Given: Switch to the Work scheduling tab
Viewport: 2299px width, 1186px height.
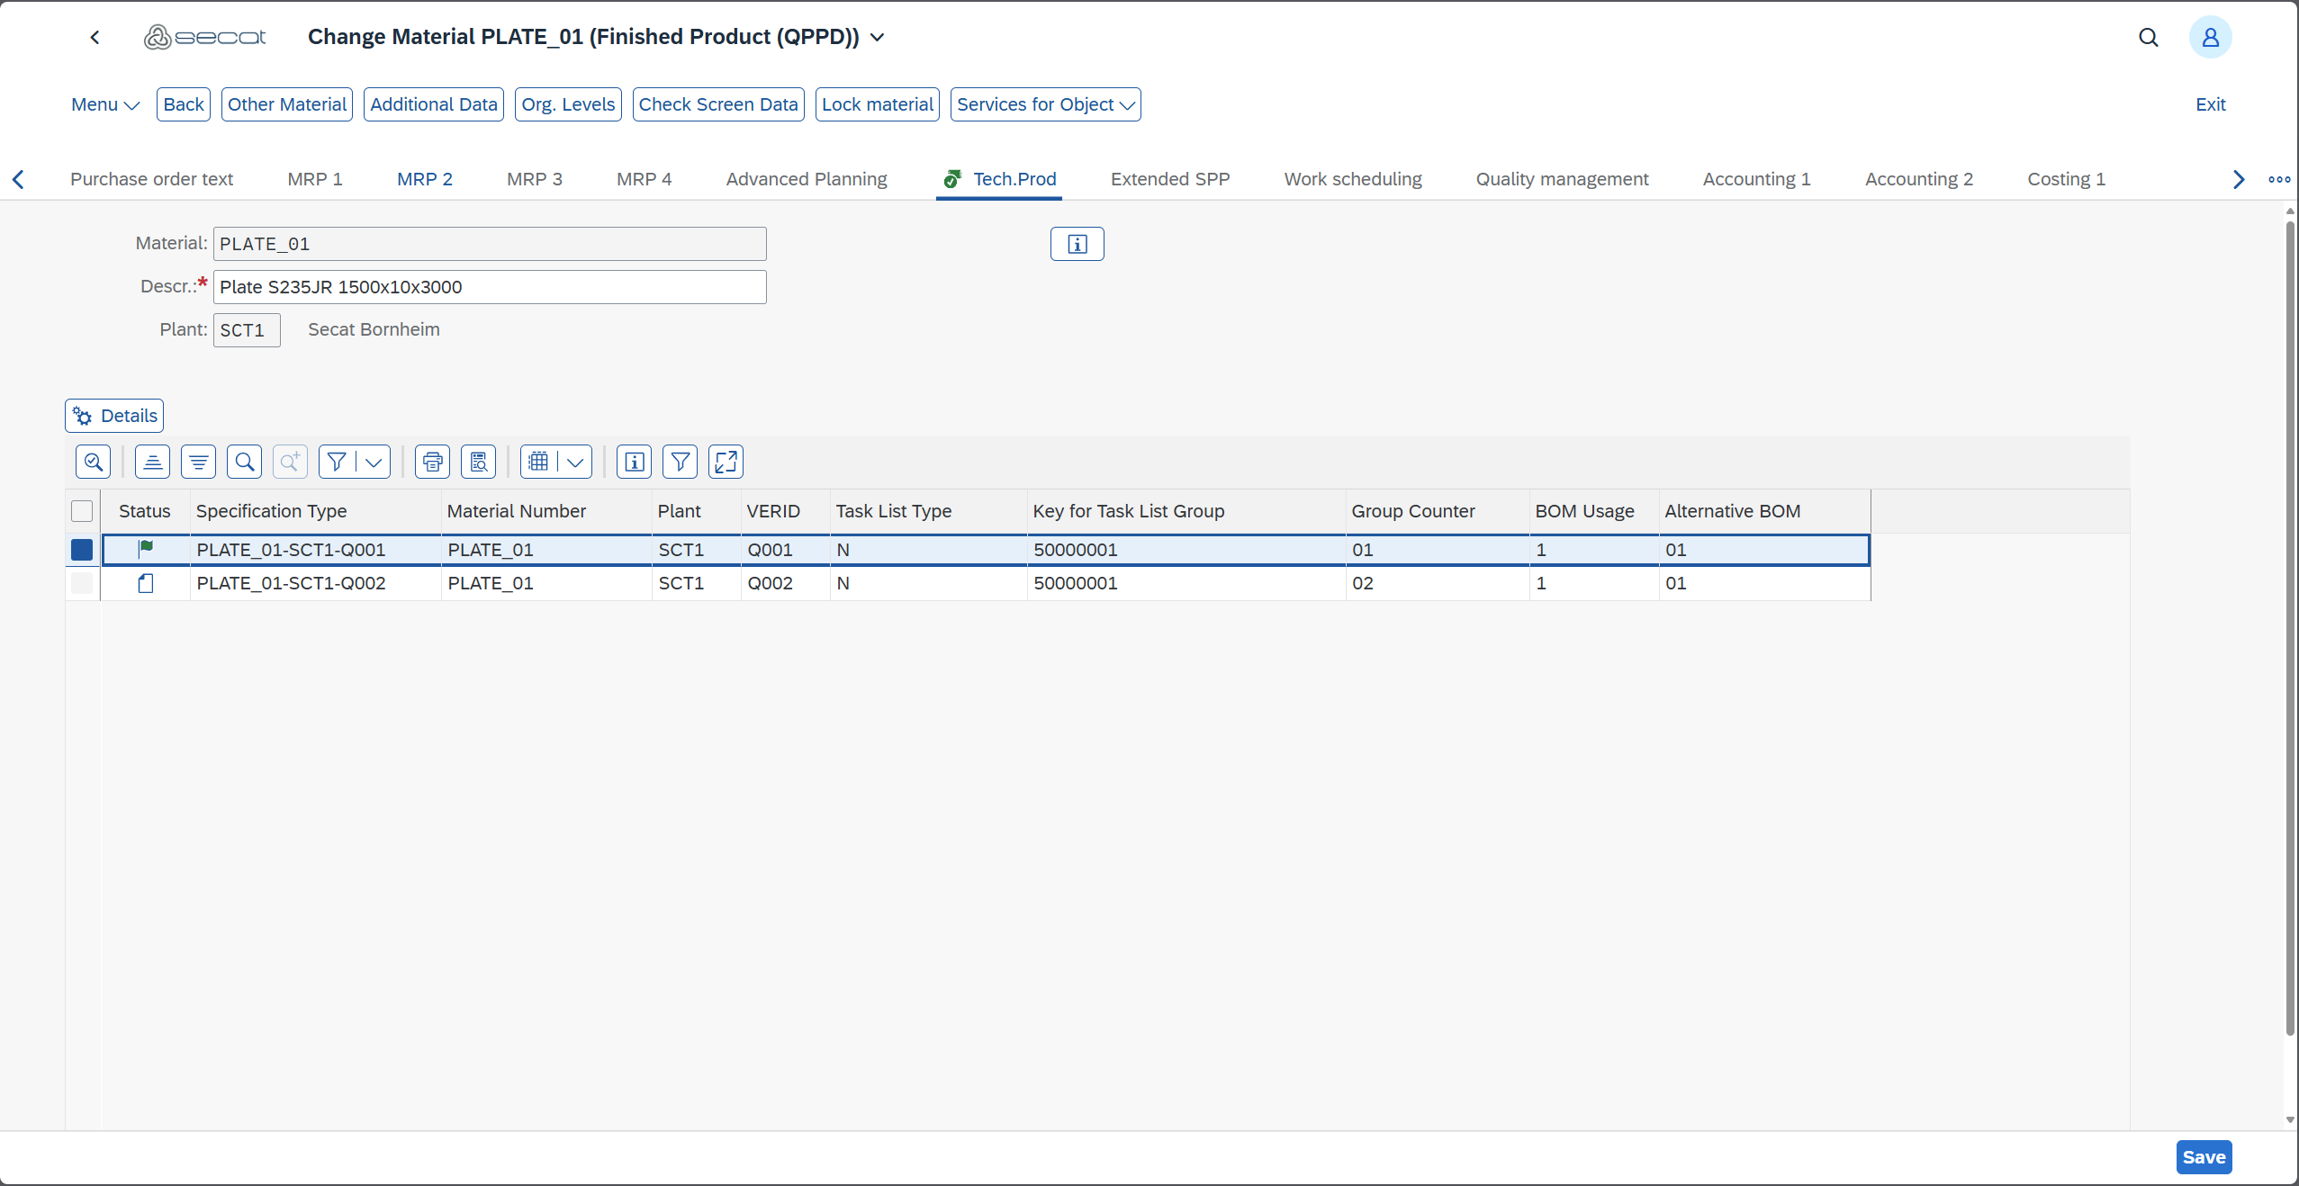Looking at the screenshot, I should pos(1352,179).
